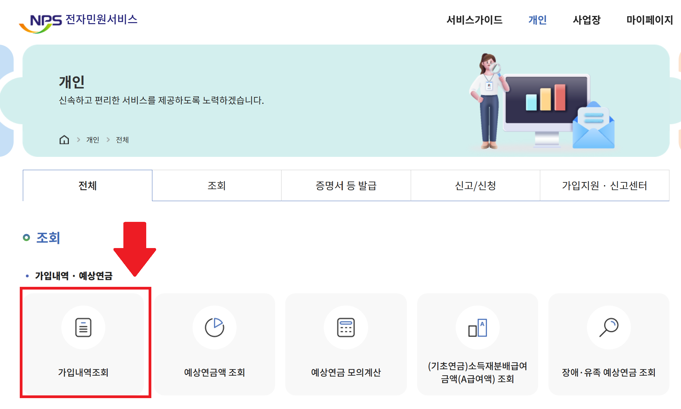Viewport: 681px width, 409px height.
Task: Click the 개인 breadcrumb link
Action: [x=93, y=140]
